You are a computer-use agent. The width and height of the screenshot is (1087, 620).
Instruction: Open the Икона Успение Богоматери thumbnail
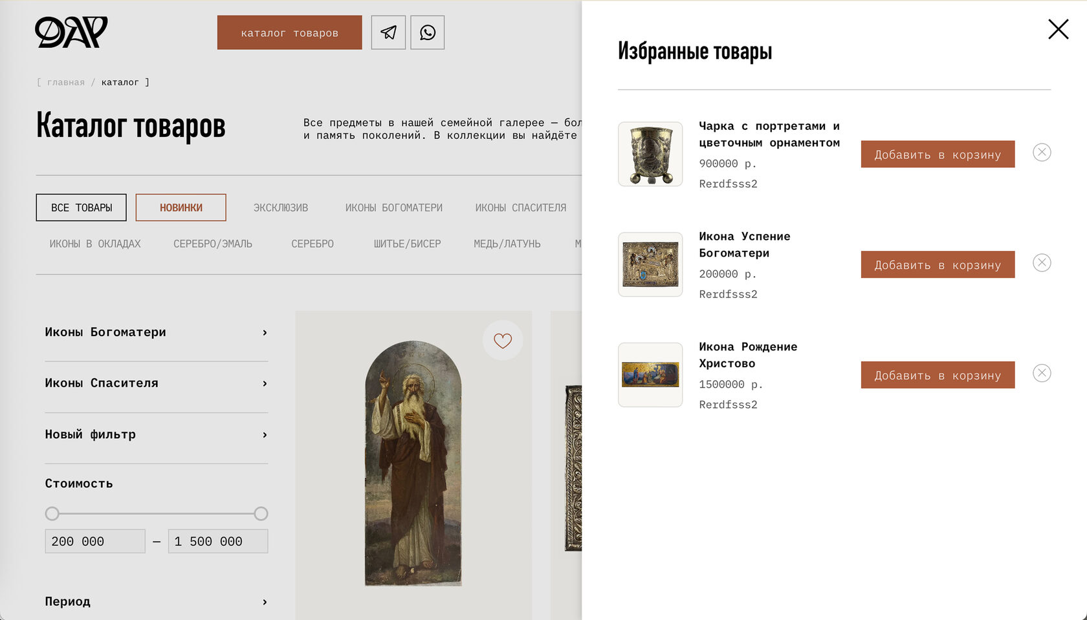650,264
